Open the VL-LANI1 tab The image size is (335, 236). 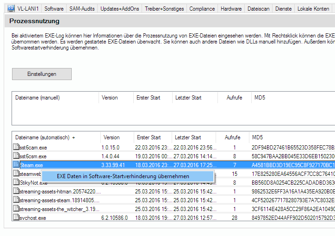click(x=23, y=8)
